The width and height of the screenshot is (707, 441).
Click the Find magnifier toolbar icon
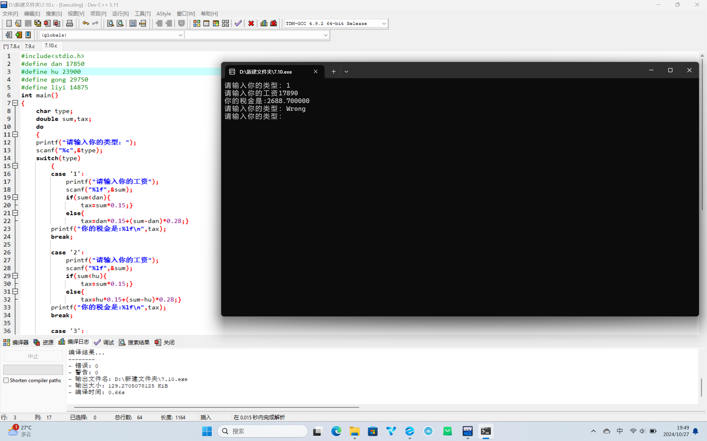click(110, 23)
